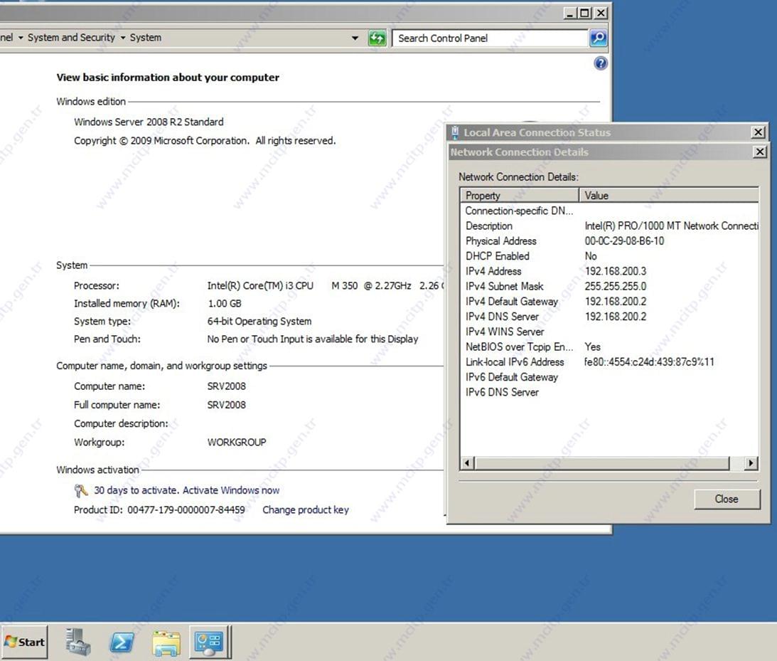Close the System control panel window
The image size is (777, 661).
(x=601, y=14)
